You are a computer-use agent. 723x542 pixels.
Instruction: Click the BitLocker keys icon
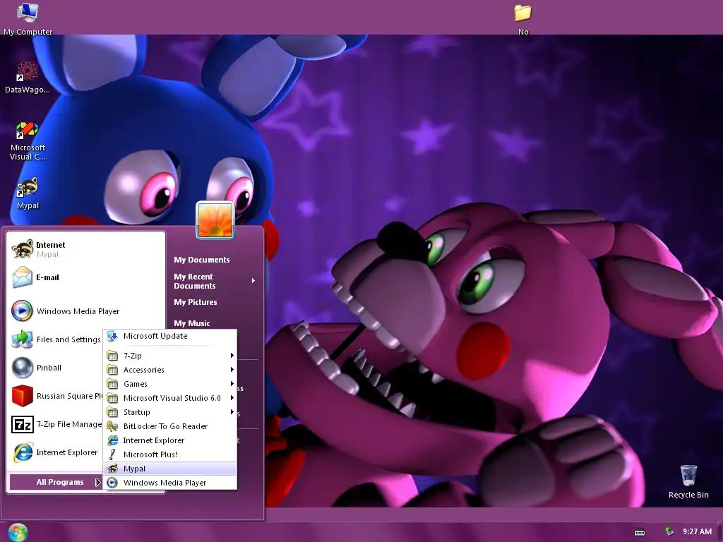click(112, 426)
